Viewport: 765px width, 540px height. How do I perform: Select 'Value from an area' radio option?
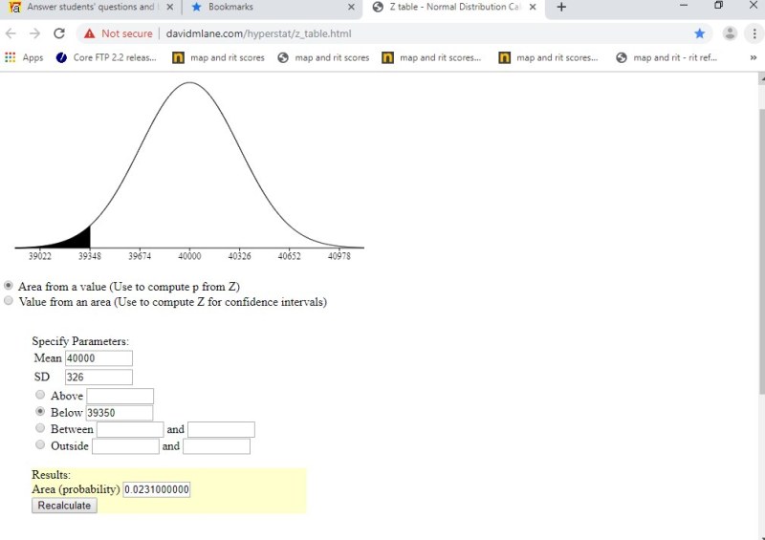click(9, 300)
